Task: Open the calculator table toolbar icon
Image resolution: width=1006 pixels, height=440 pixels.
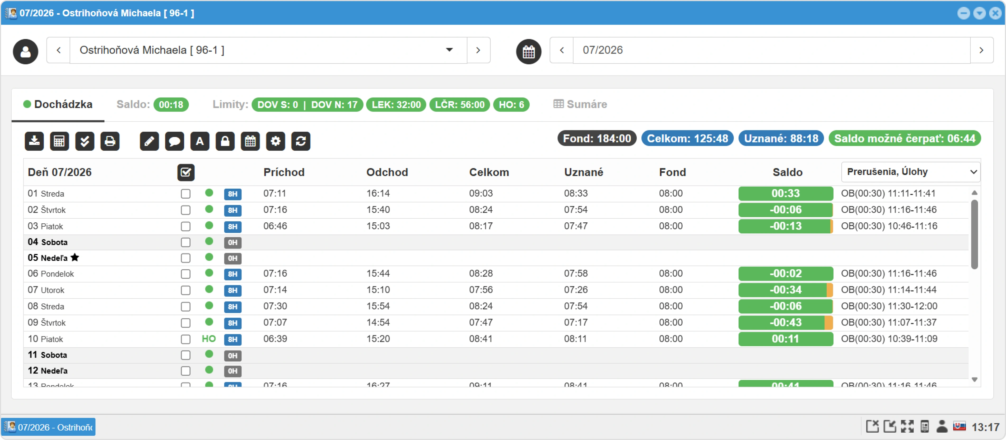Action: (x=59, y=141)
